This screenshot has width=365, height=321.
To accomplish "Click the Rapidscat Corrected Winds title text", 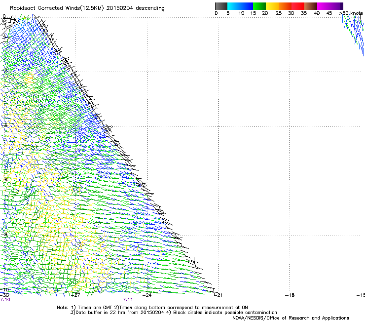I will coord(87,8).
